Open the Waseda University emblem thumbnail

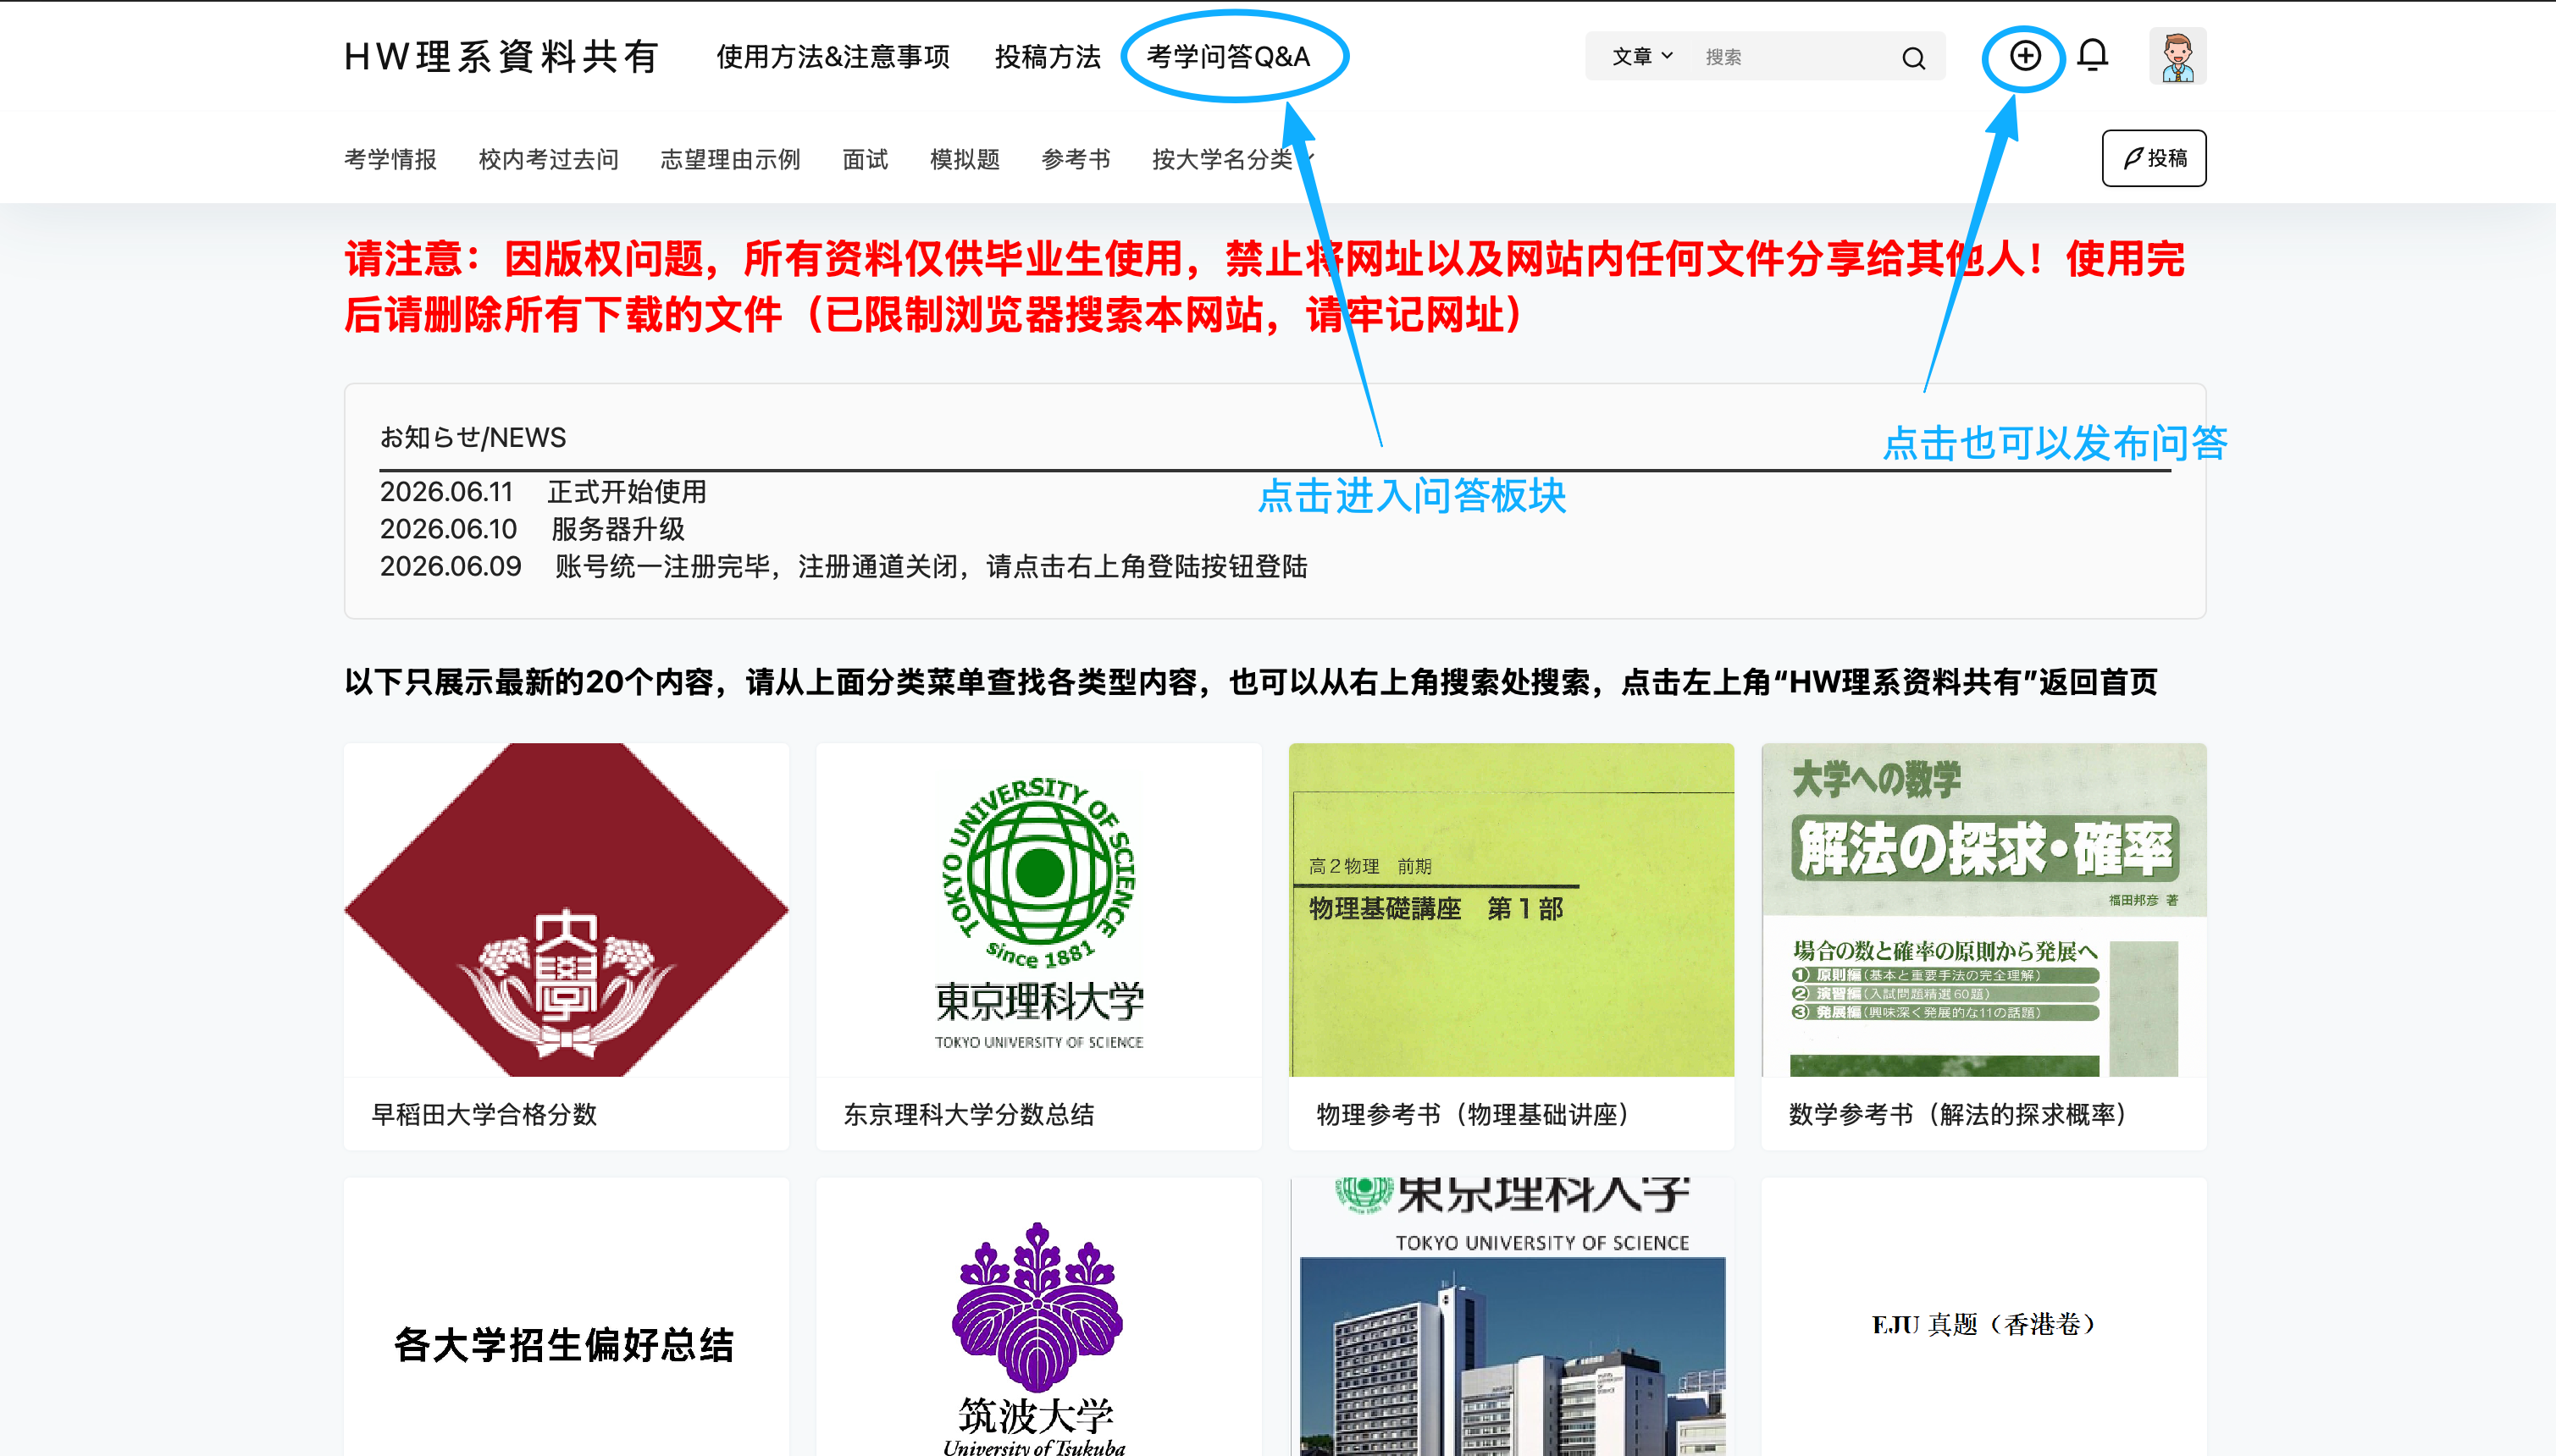click(567, 910)
